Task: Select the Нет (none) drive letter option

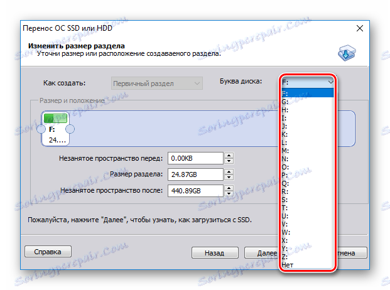Action: point(308,265)
